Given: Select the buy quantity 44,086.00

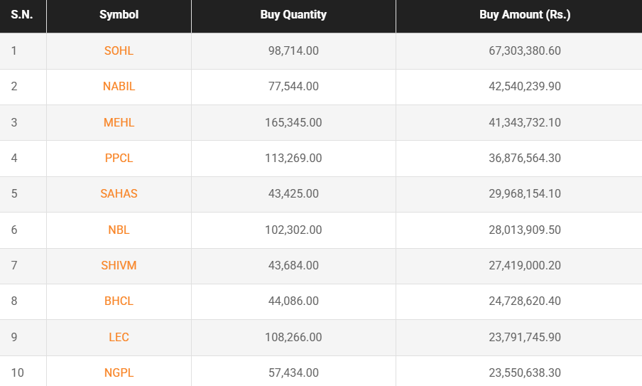Looking at the screenshot, I should 293,301.
